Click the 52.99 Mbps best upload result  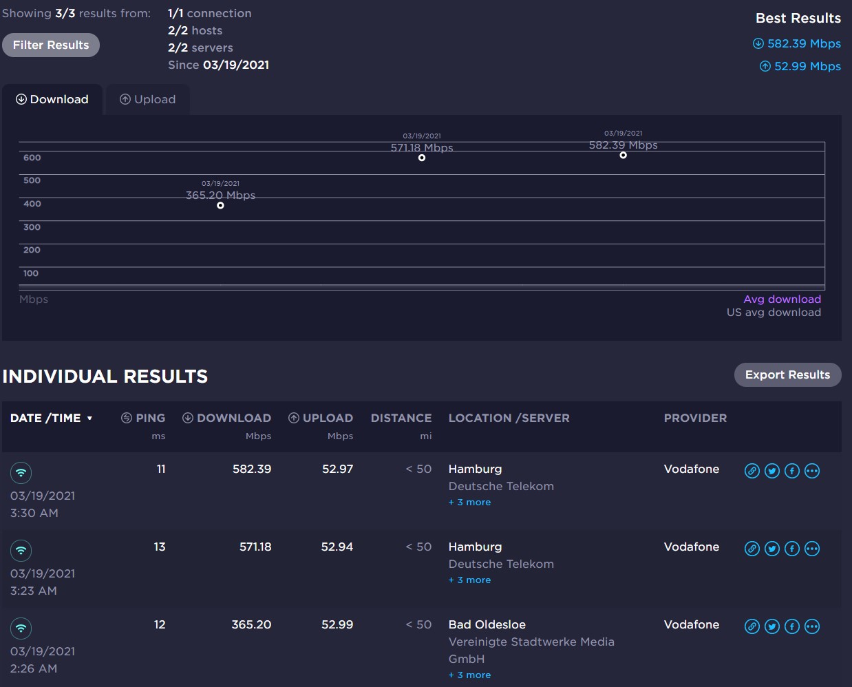[x=800, y=66]
